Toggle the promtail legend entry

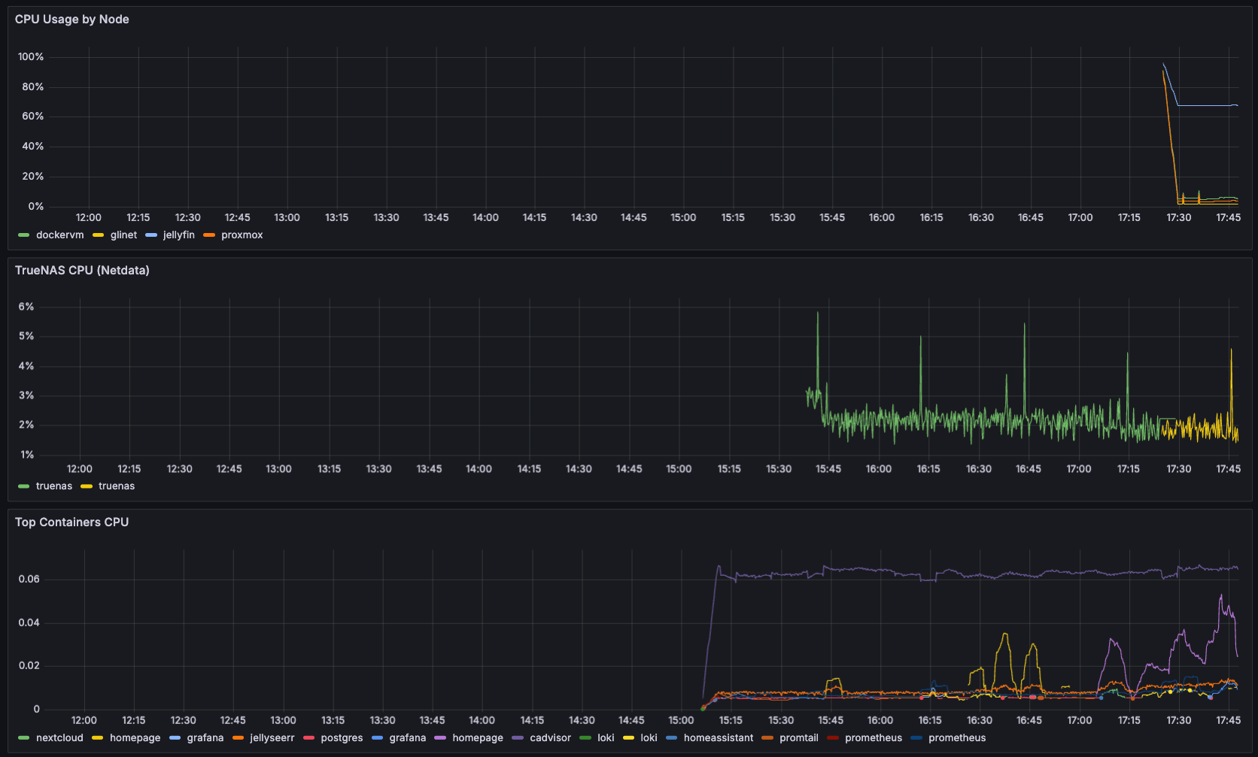[x=801, y=737]
